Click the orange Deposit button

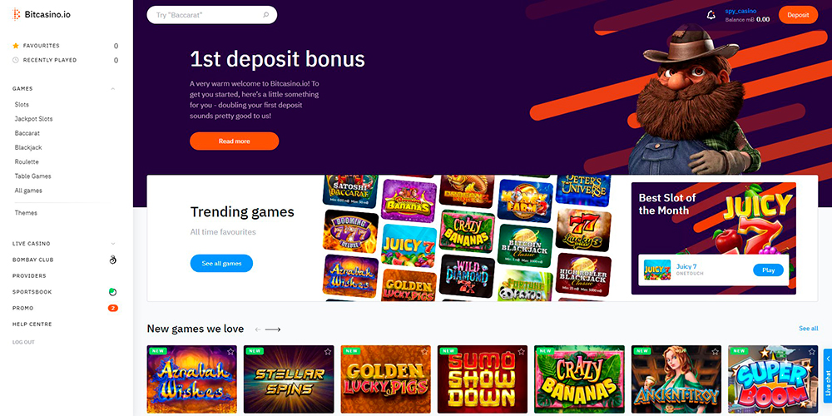click(x=798, y=15)
